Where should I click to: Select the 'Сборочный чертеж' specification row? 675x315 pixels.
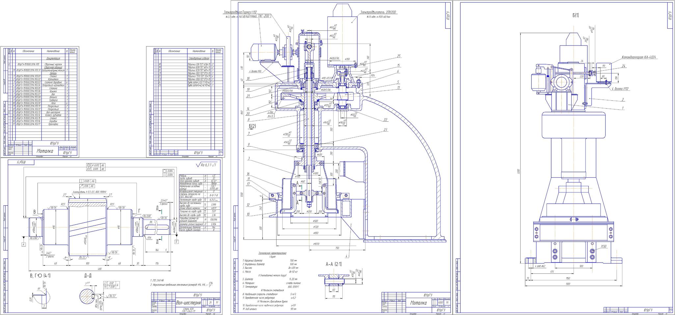pos(43,65)
